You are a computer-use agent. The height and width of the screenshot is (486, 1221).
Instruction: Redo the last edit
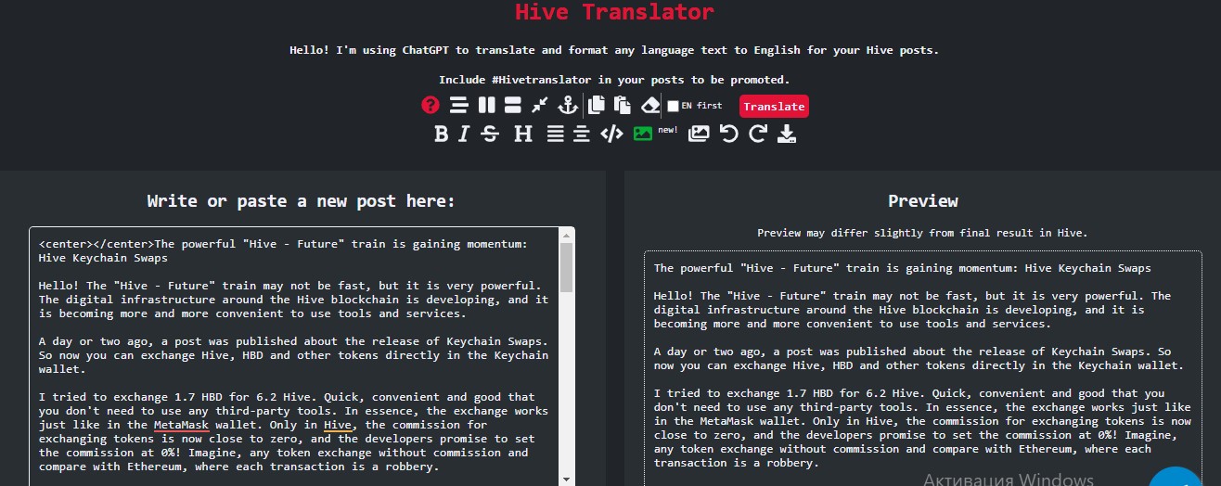[757, 134]
